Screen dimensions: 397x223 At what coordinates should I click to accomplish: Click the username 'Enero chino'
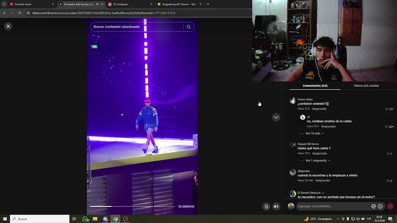pyautogui.click(x=305, y=99)
